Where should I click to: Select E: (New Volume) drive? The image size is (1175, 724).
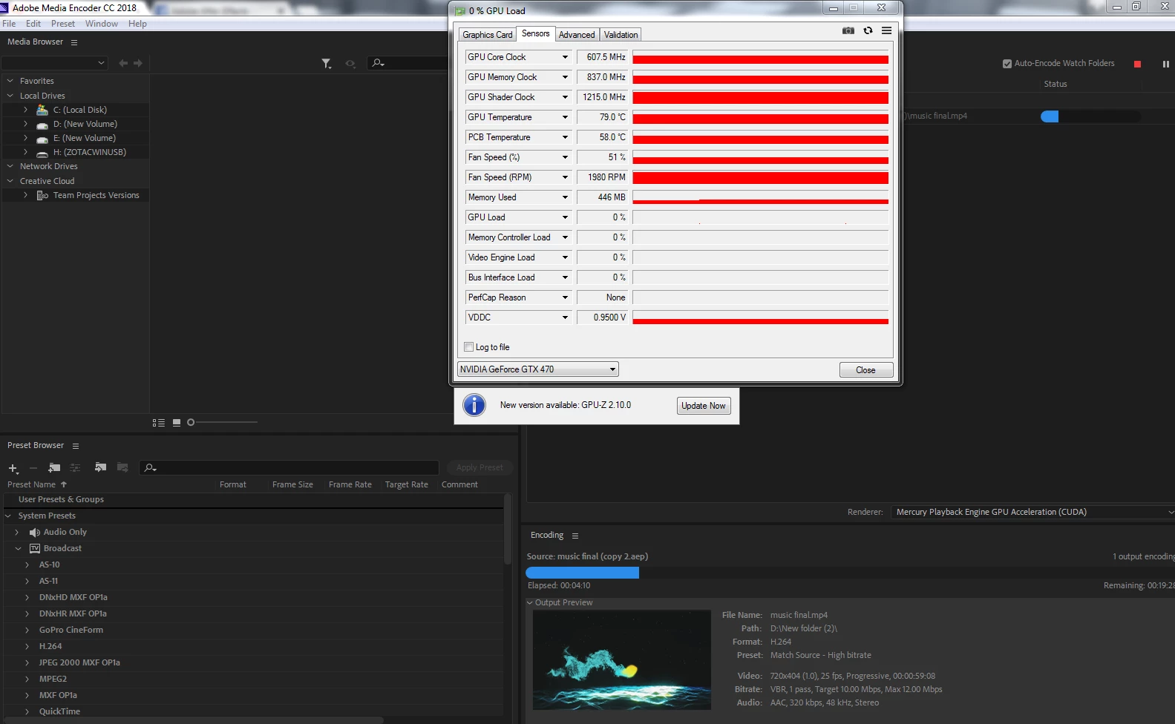tap(85, 139)
